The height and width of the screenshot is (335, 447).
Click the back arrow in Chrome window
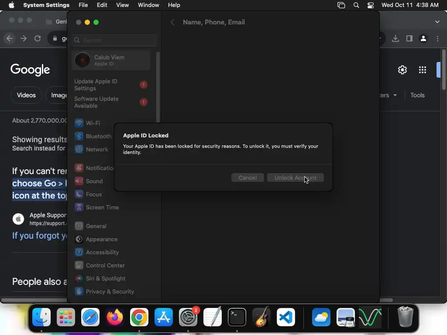(x=10, y=38)
